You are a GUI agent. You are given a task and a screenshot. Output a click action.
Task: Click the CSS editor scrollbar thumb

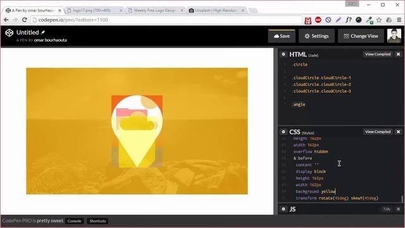402,199
